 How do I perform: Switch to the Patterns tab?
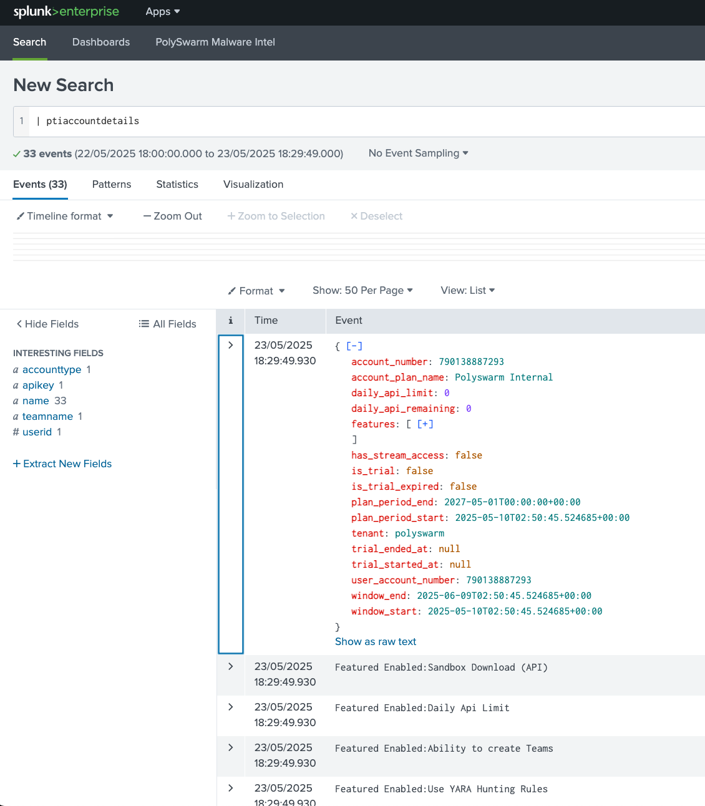point(112,184)
